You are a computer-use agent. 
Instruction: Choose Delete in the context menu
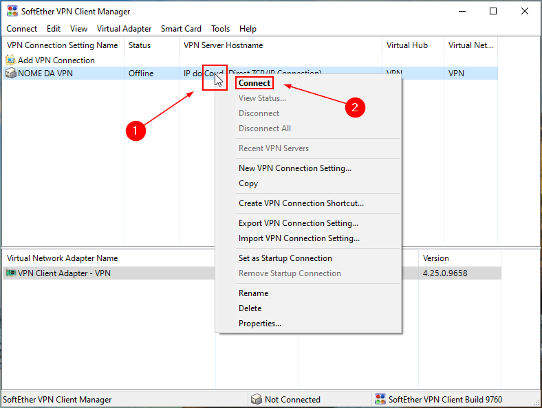pos(250,308)
